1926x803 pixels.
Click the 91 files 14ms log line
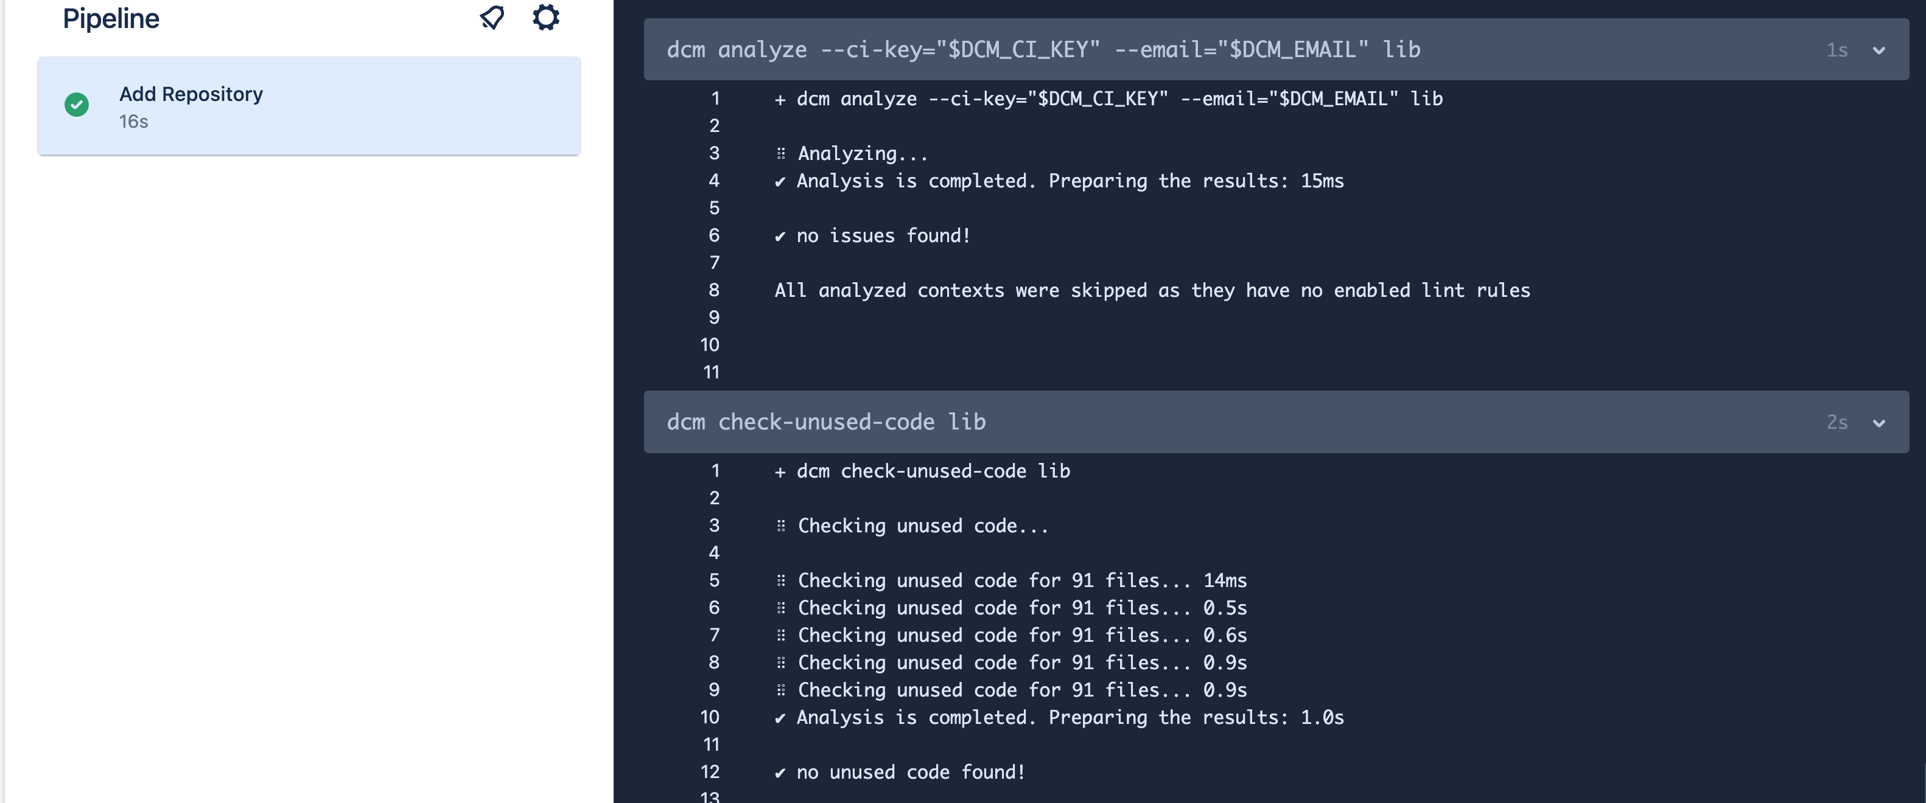point(1011,580)
